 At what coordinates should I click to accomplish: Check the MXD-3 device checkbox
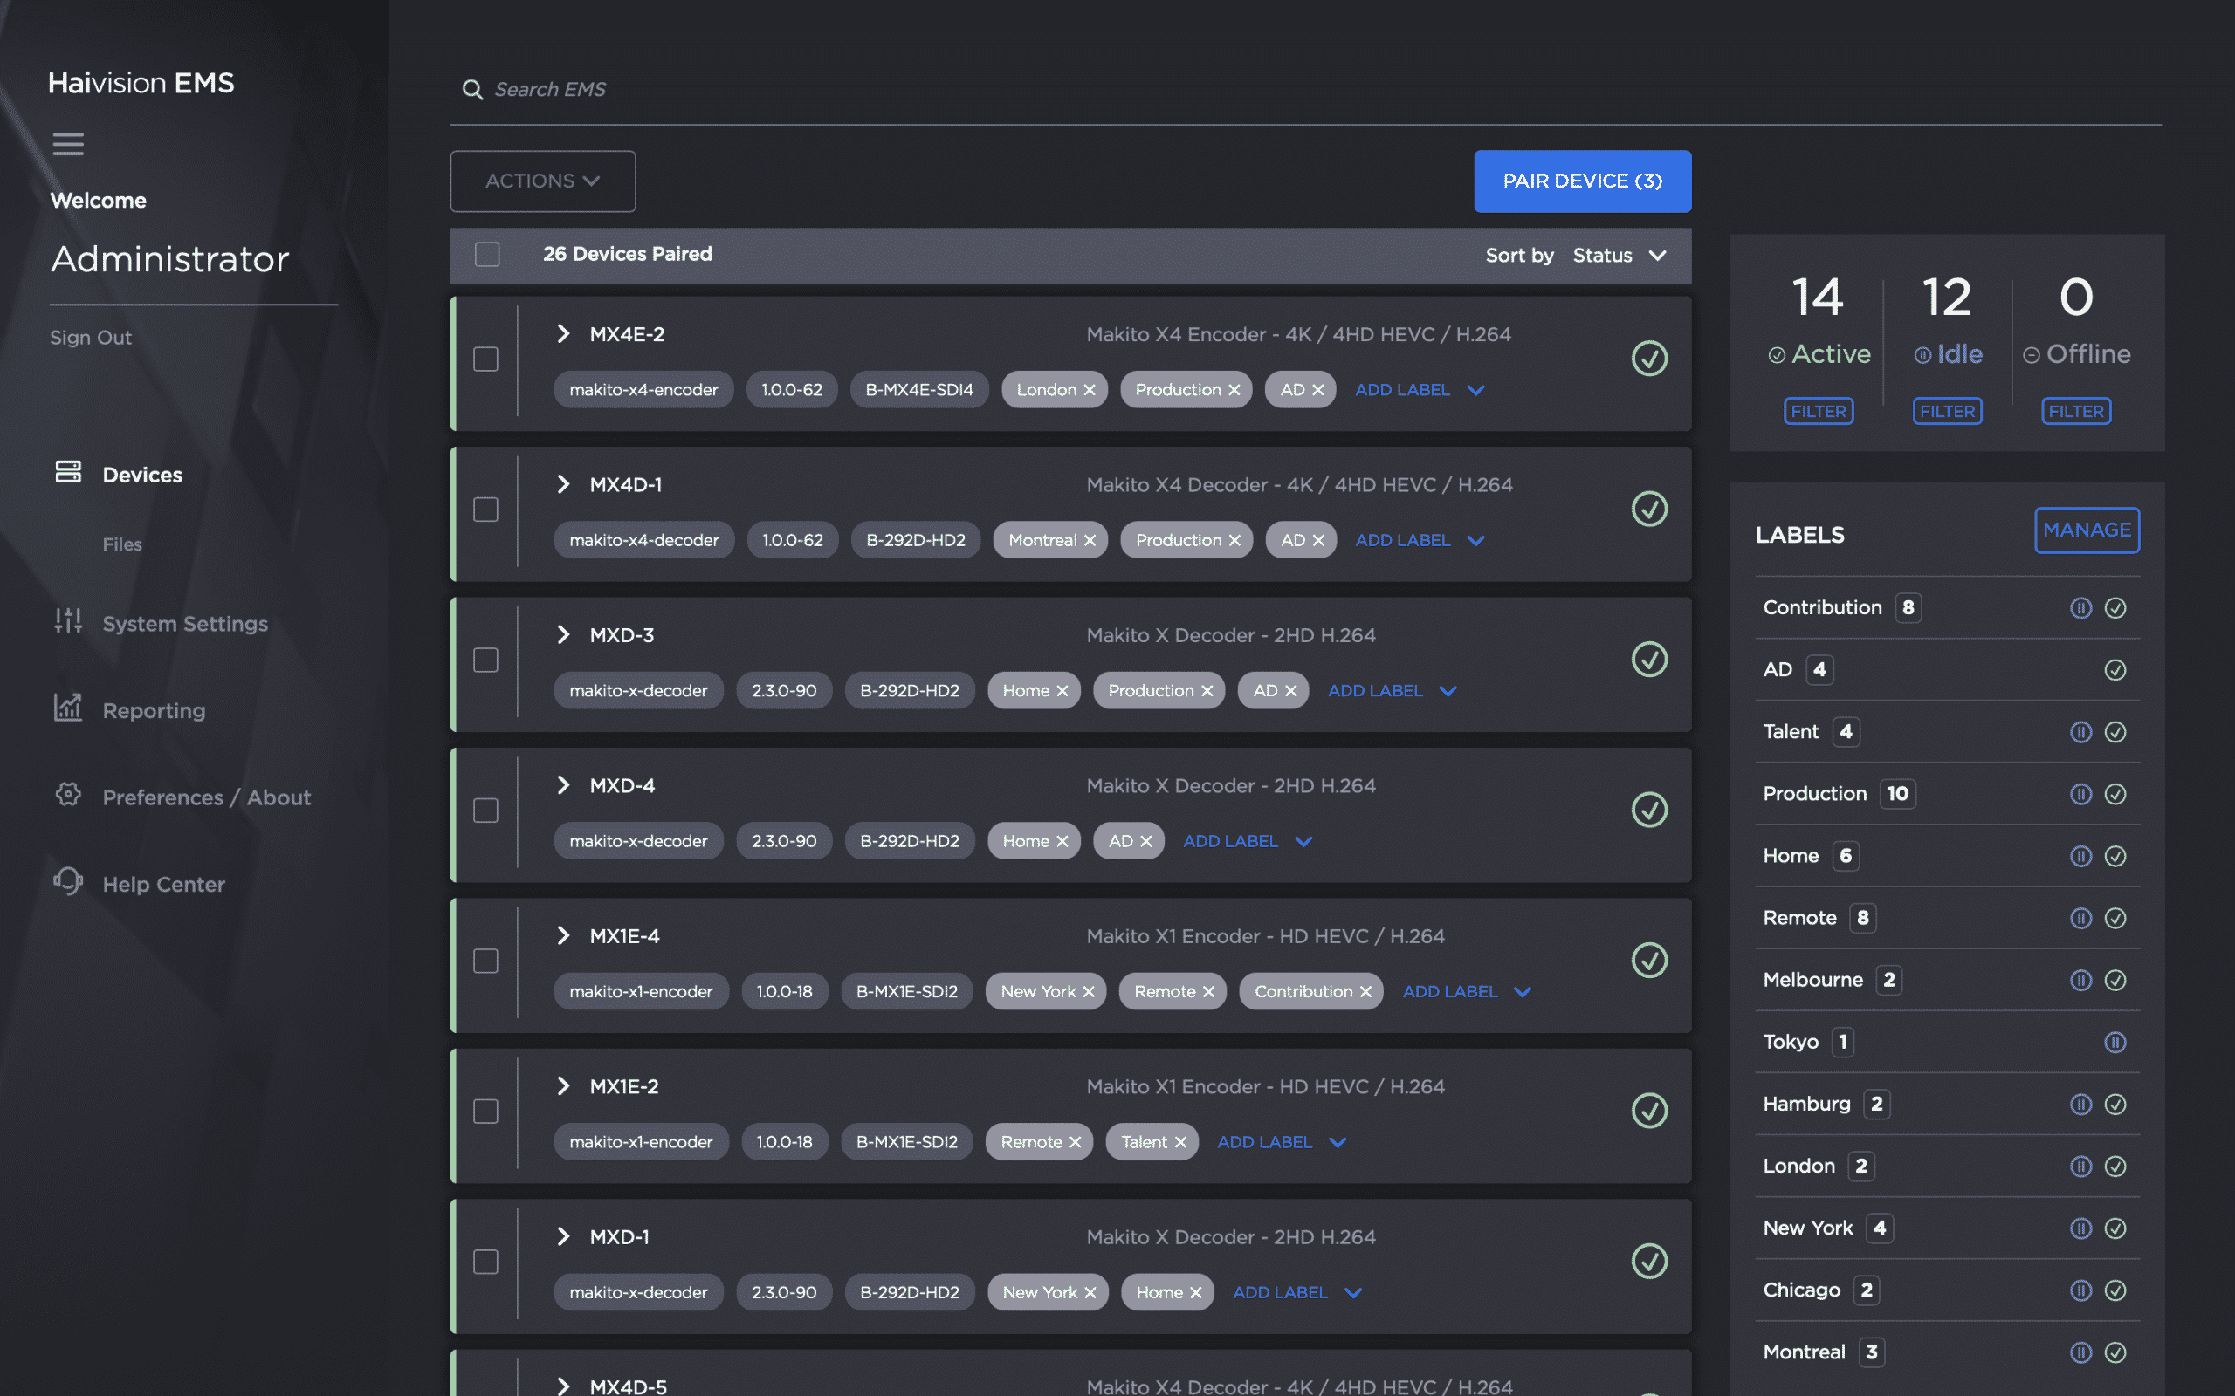point(485,660)
